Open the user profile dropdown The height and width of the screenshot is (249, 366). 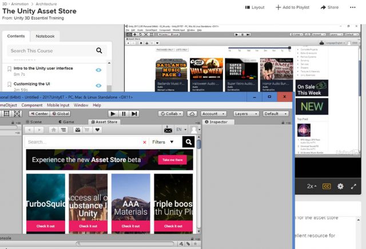pos(195,129)
